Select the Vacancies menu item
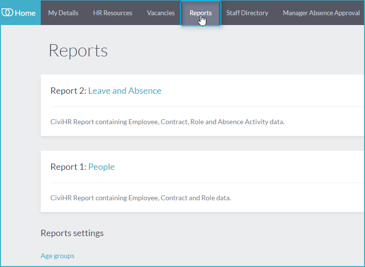365x267 pixels. pyautogui.click(x=161, y=13)
